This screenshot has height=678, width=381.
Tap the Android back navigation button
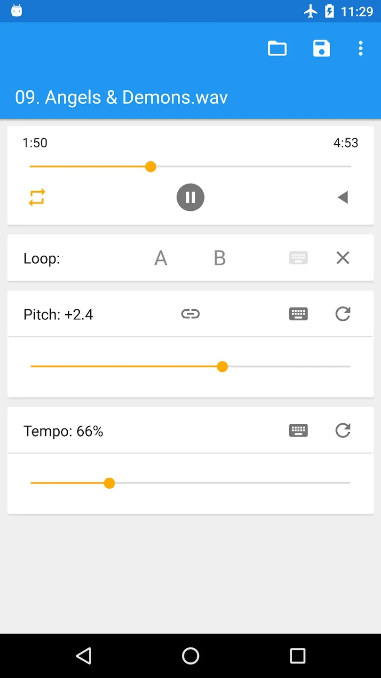pyautogui.click(x=84, y=656)
